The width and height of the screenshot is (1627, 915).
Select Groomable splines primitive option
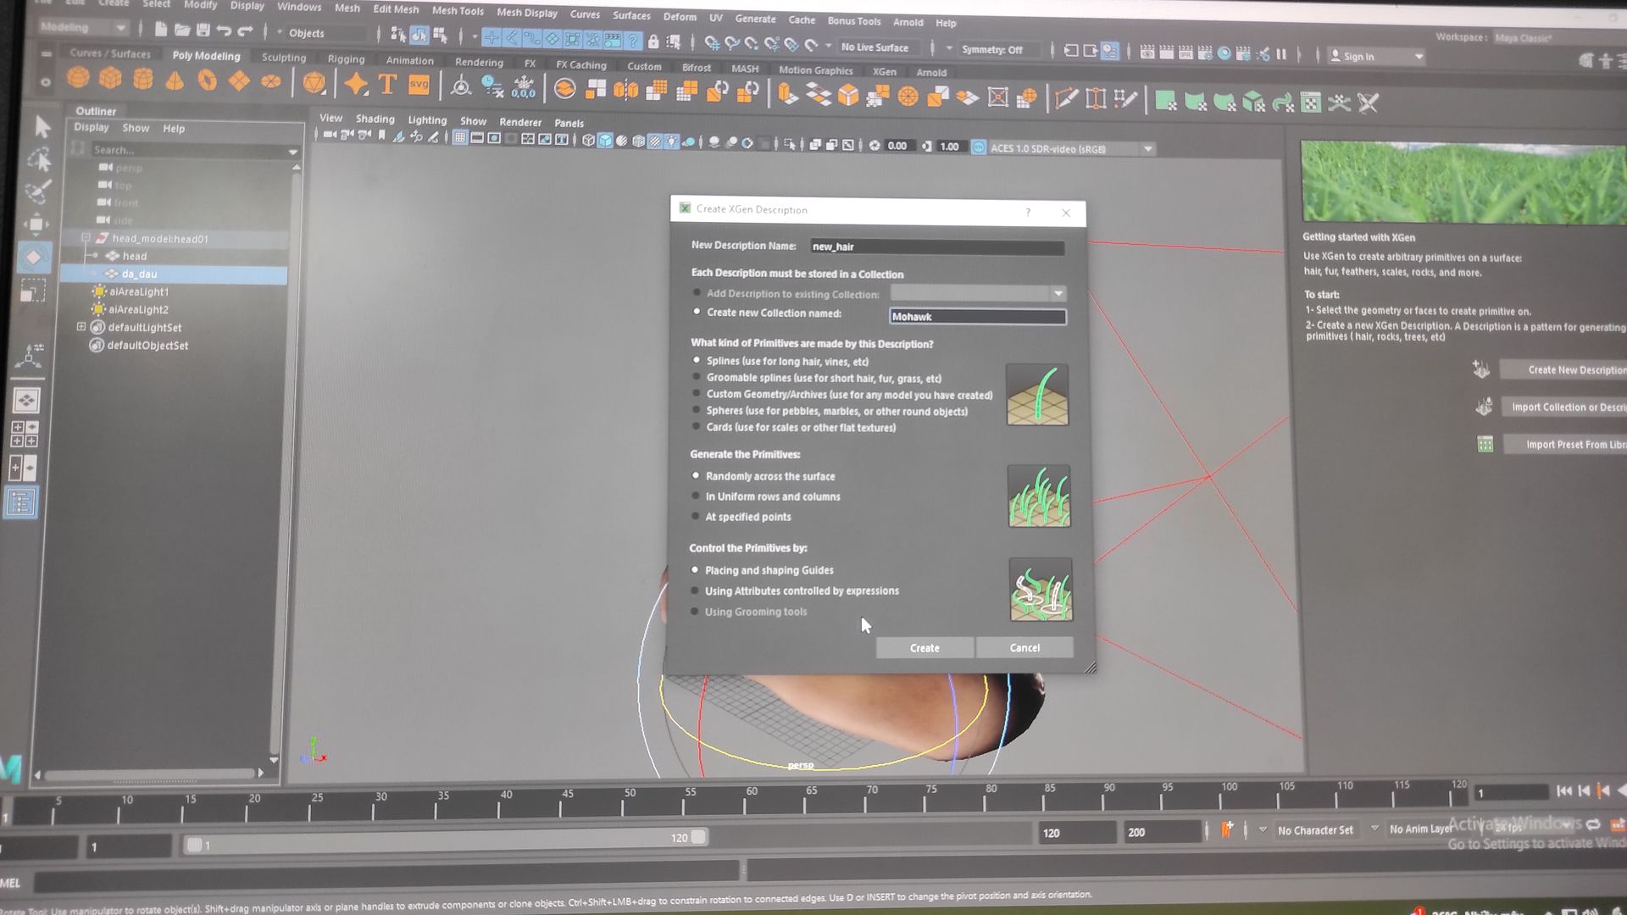(697, 378)
